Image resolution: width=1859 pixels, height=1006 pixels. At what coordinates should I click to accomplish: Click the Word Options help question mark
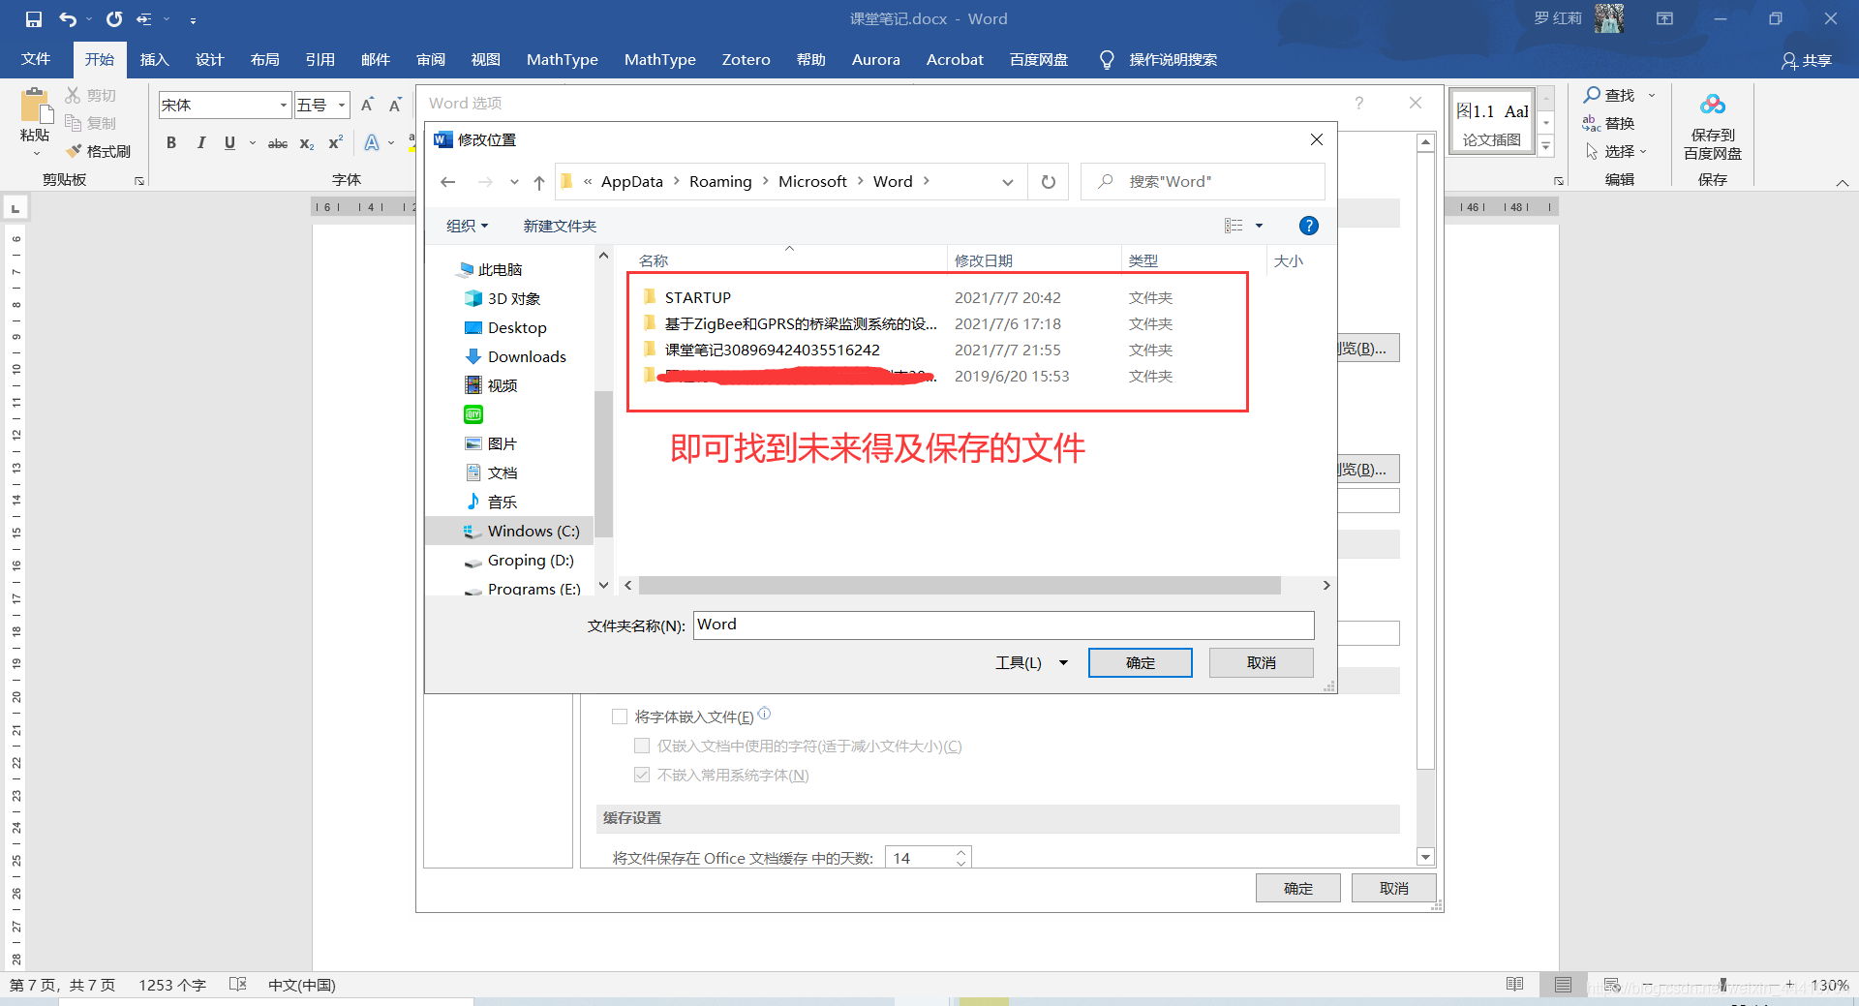1359,103
